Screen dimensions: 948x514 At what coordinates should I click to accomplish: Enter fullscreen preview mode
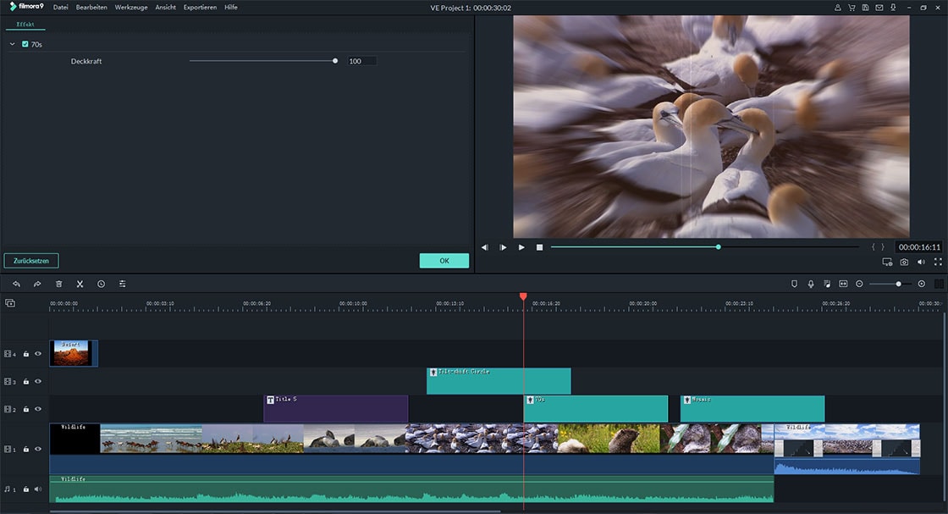click(x=938, y=262)
